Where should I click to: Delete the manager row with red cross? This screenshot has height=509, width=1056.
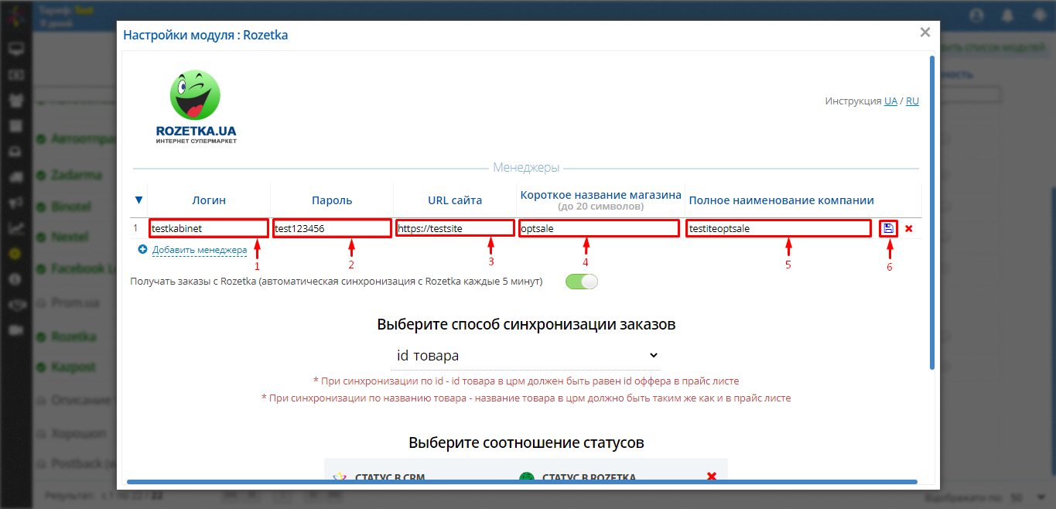[909, 229]
